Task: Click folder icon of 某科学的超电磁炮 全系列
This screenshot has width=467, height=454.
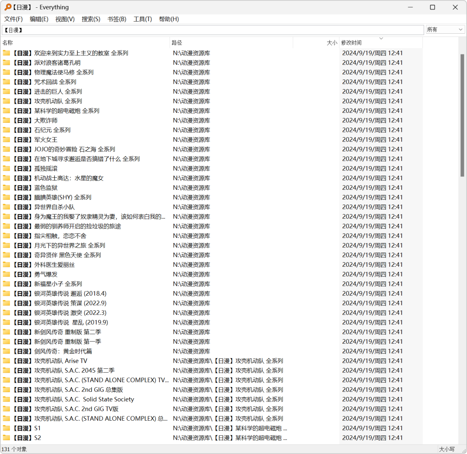Action: pos(6,111)
